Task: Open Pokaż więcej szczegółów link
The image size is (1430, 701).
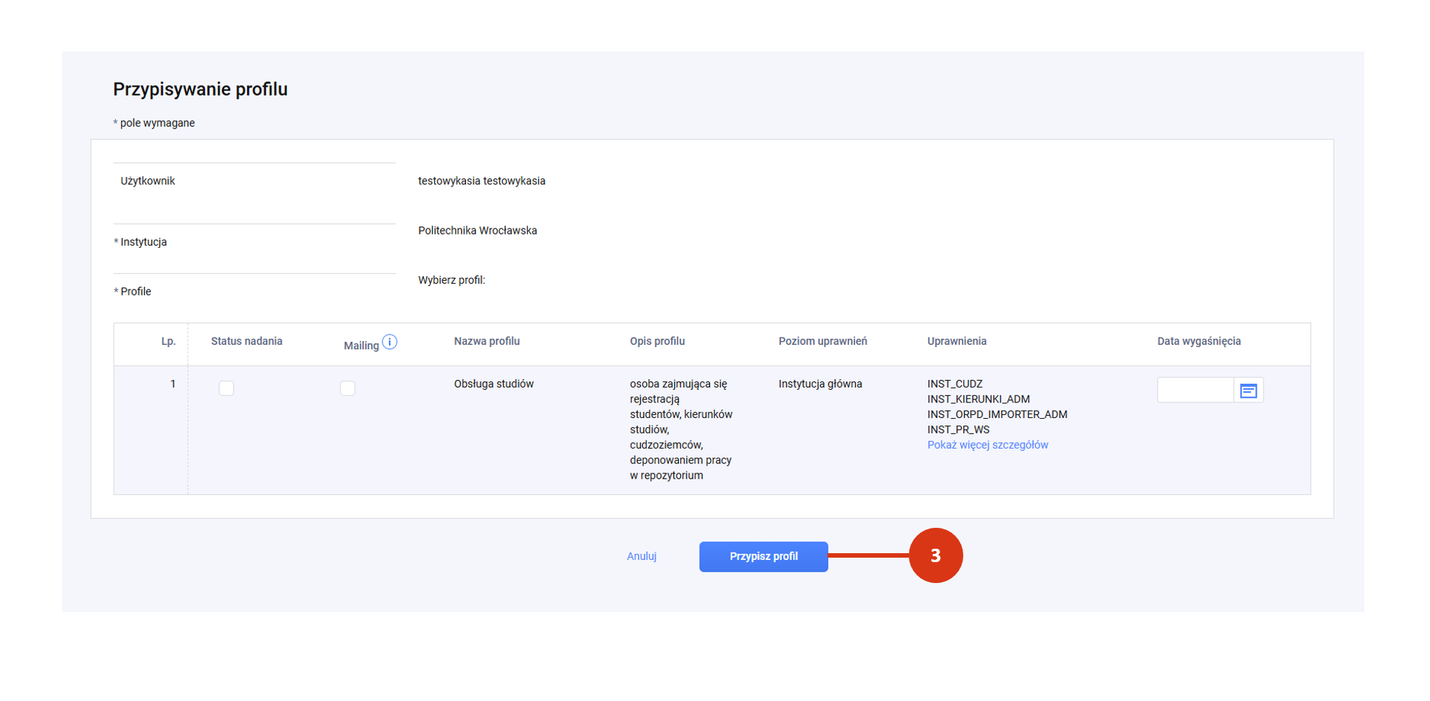Action: pyautogui.click(x=987, y=445)
